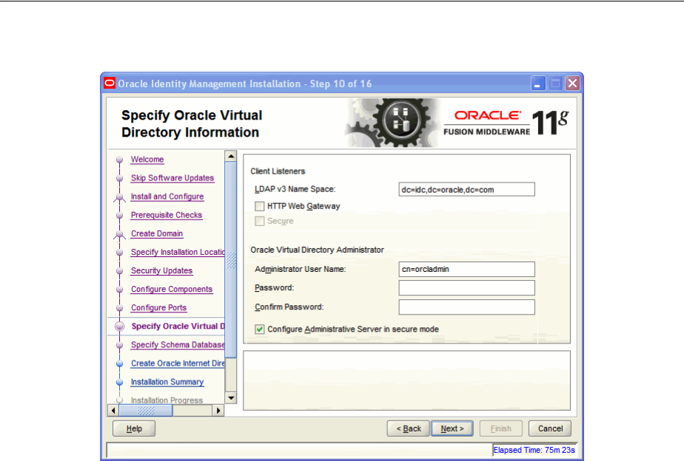Click the scroll down arrow in steps panel

[x=231, y=398]
